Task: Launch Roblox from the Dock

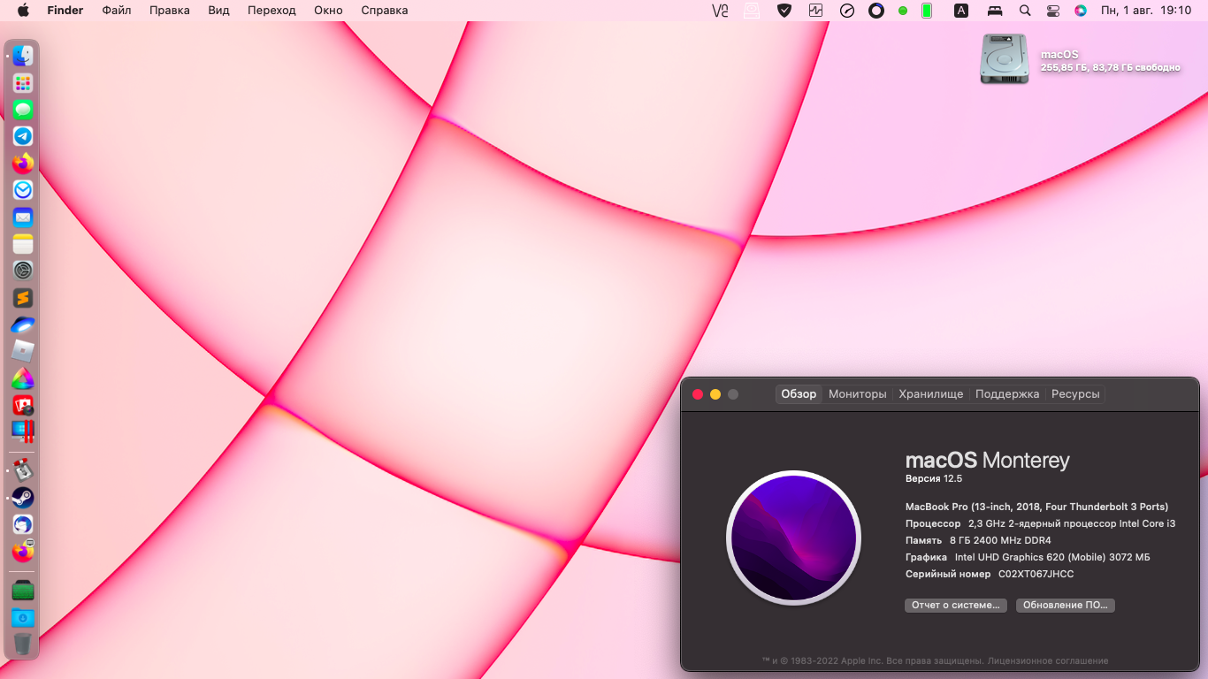Action: (23, 351)
